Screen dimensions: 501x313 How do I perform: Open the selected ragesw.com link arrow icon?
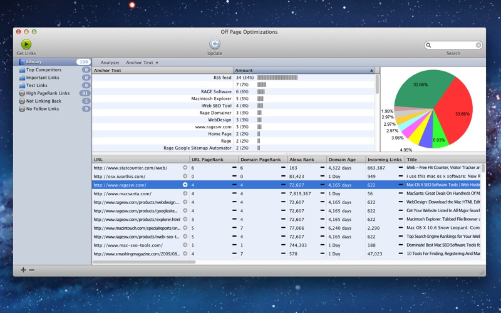click(x=185, y=185)
